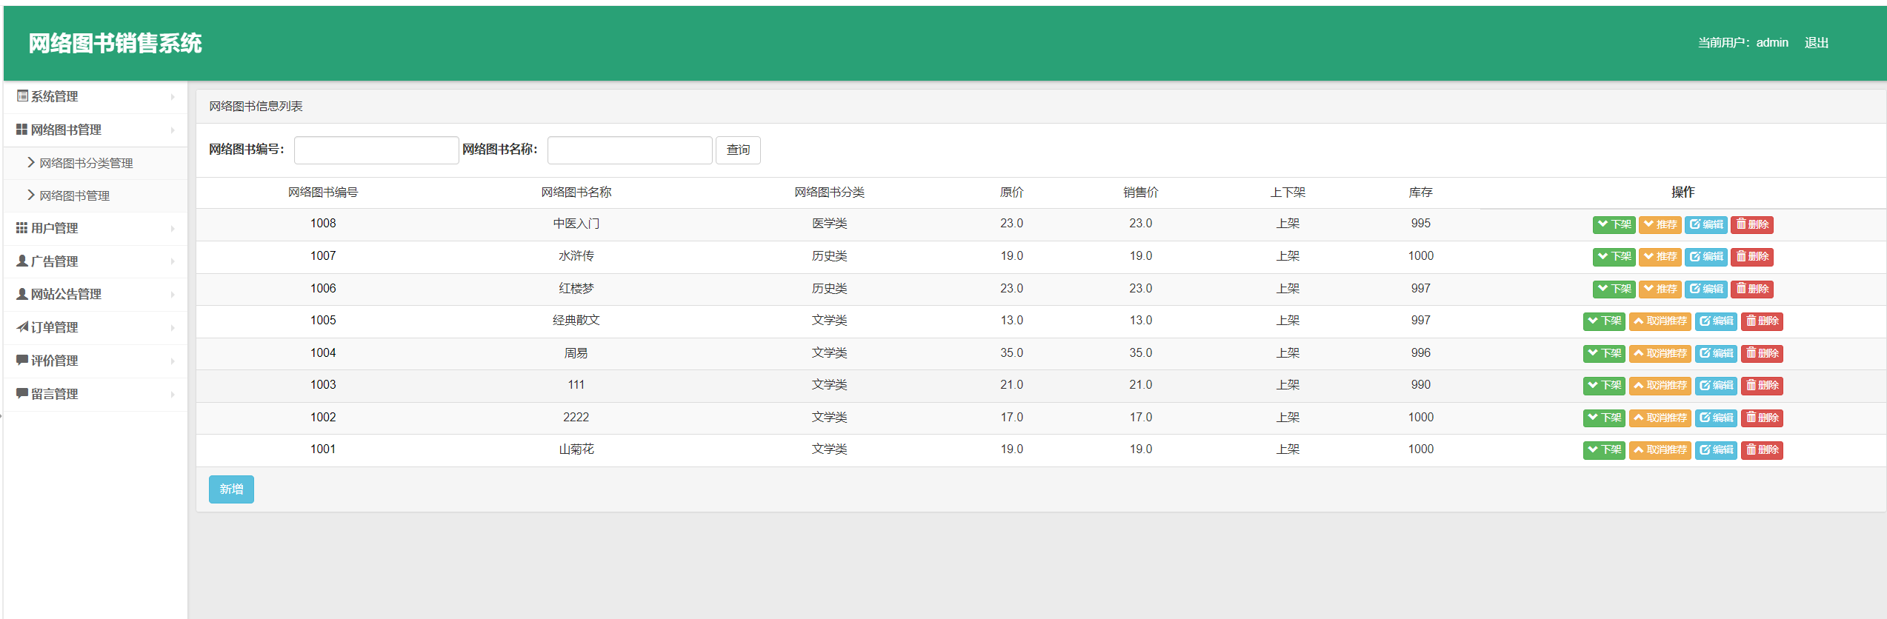1887x619 pixels.
Task: Open the 用户管理 menu label
Action: [54, 228]
